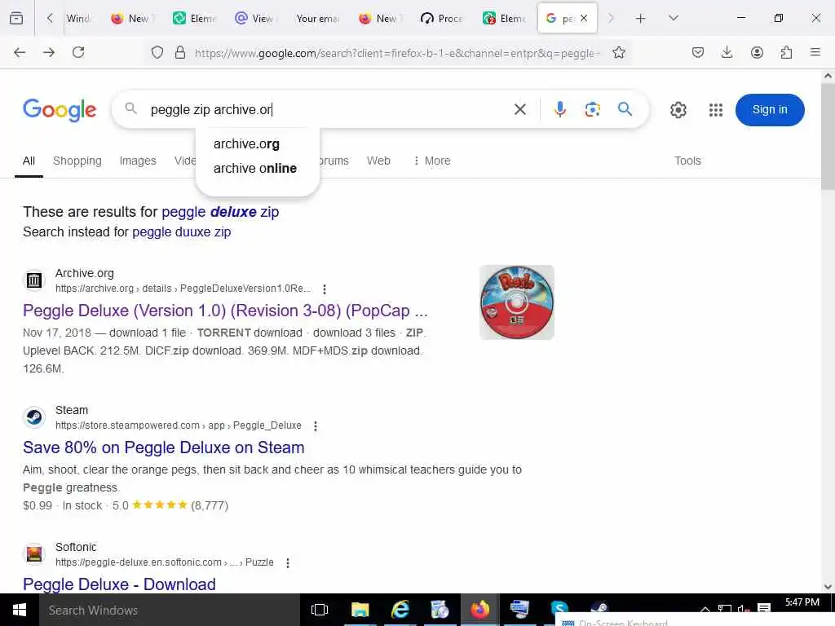This screenshot has width=835, height=626.
Task: Open the Firefox account icon
Action: click(757, 52)
